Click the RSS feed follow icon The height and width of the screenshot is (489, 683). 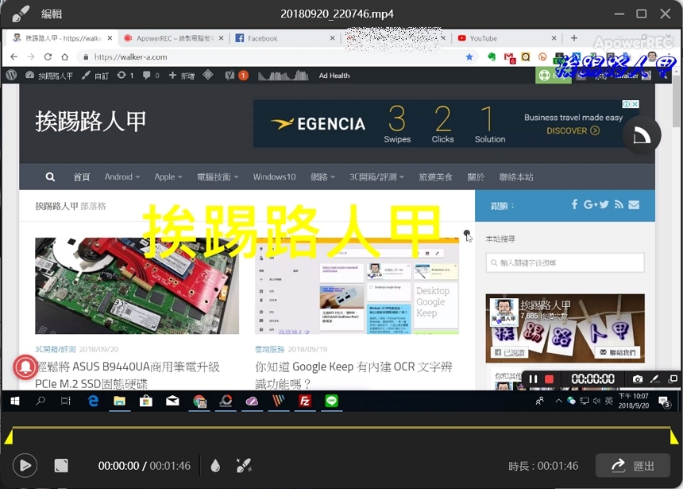click(x=619, y=204)
